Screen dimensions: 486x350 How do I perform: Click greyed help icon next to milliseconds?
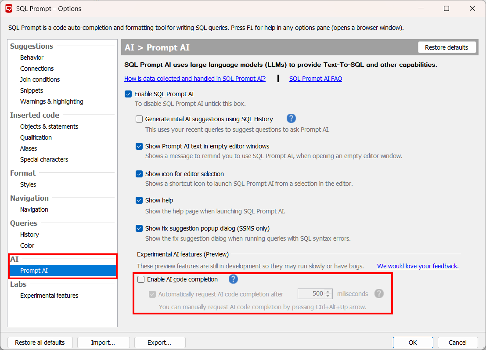(379, 294)
